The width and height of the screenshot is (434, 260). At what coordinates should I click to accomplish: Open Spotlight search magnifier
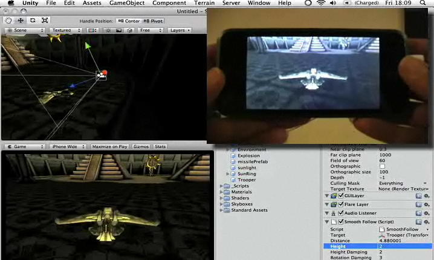pos(423,3)
